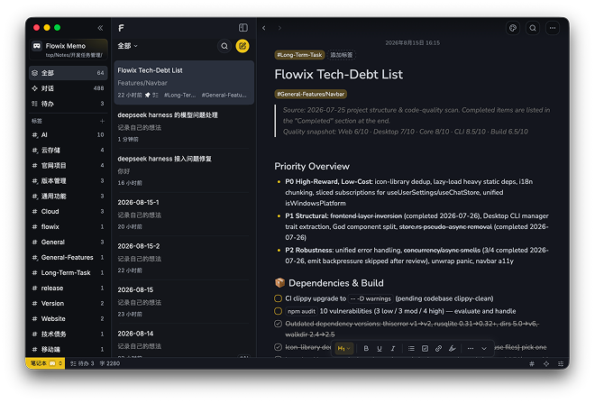Filter by the Long-Term-Task sidebar tag
Image resolution: width=595 pixels, height=403 pixels.
pos(69,272)
